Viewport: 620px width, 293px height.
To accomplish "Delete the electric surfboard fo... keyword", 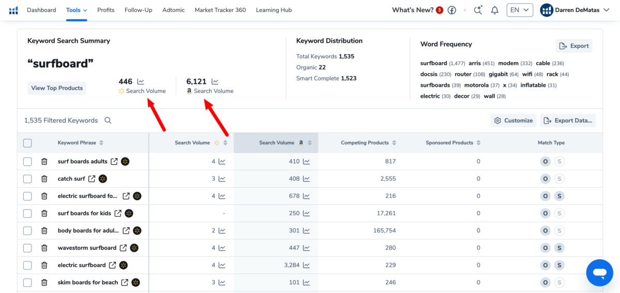I will pos(44,196).
